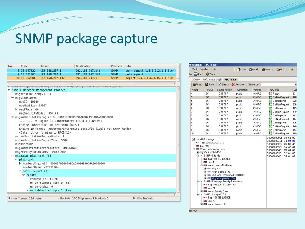
Task: Expand the MsgID: 4 node
Action: 206,169
